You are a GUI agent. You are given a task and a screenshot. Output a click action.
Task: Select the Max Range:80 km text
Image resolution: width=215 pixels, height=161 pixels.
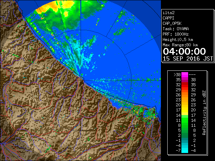(x=180, y=45)
